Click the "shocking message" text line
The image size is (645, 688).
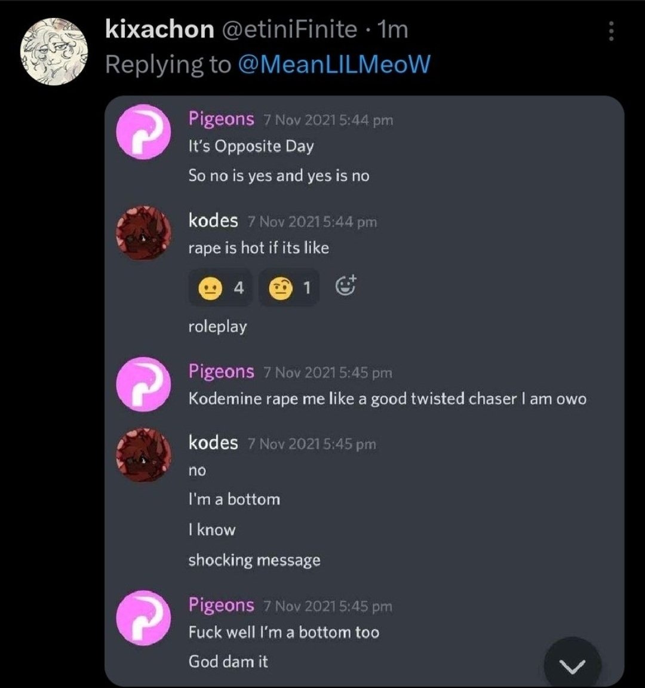(254, 560)
